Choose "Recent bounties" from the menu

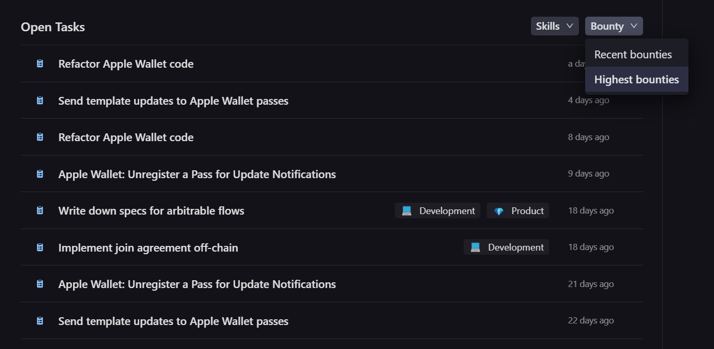(633, 54)
